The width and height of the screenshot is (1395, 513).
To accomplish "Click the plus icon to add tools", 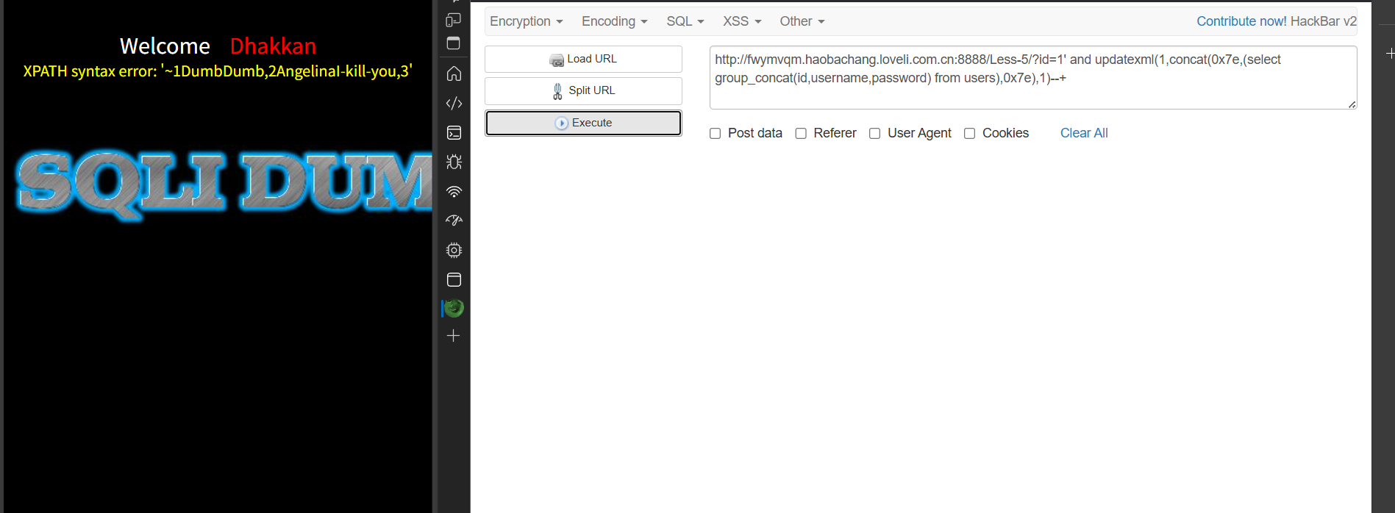I will click(x=454, y=336).
